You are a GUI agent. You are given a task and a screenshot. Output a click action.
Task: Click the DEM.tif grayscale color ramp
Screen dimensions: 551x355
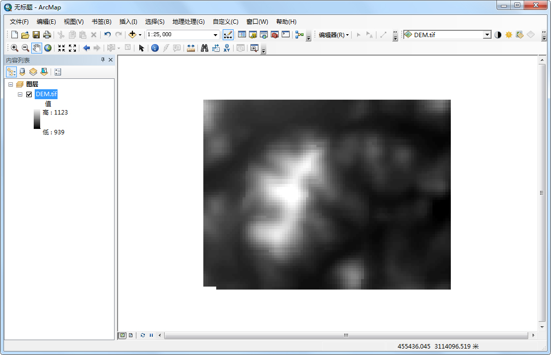click(x=37, y=119)
